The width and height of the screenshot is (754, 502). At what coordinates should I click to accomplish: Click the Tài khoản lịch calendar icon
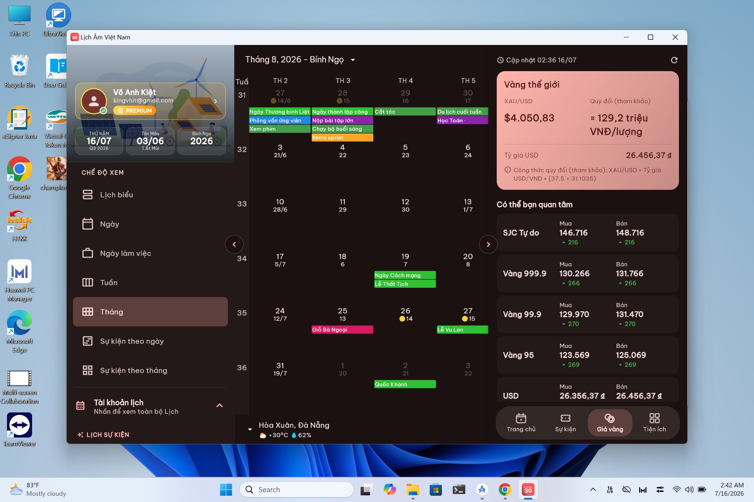pyautogui.click(x=80, y=405)
